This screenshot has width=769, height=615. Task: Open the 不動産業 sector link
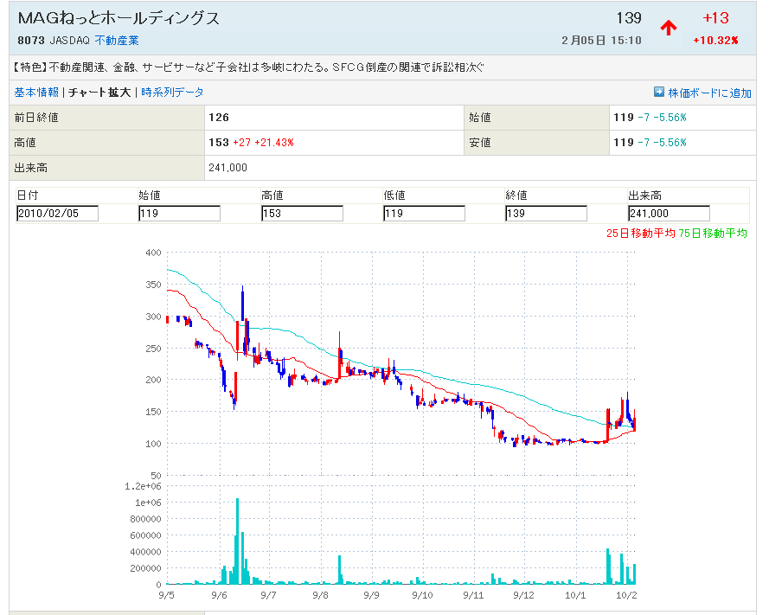point(117,41)
